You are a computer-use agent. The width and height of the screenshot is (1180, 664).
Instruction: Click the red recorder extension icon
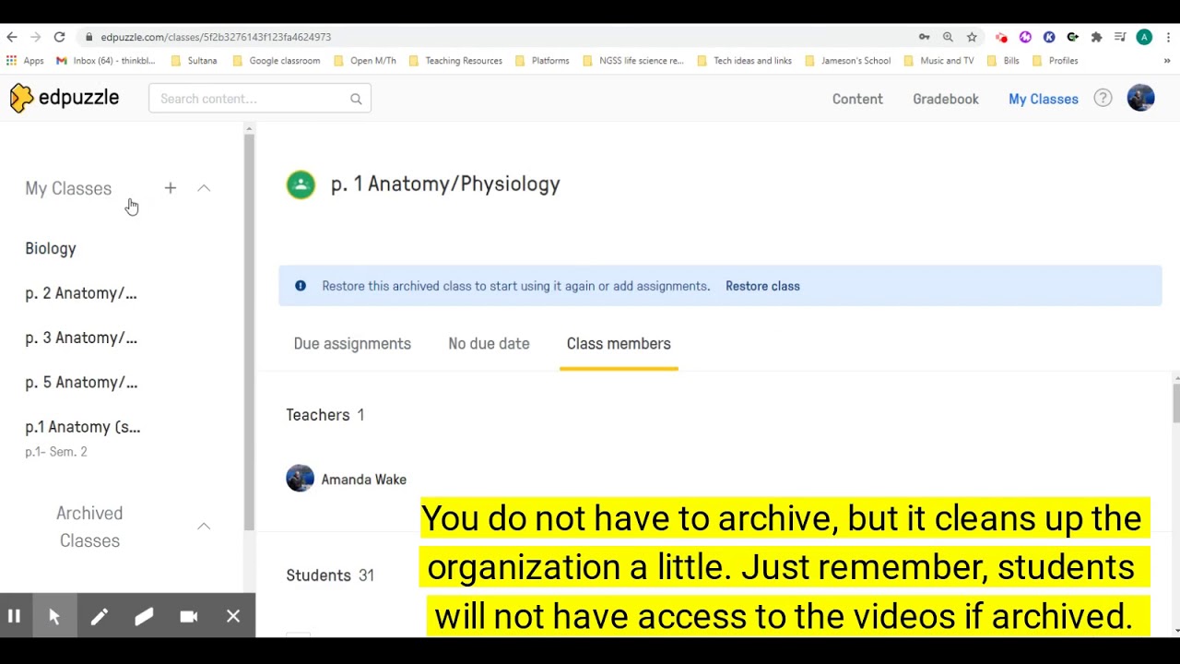coord(1002,38)
